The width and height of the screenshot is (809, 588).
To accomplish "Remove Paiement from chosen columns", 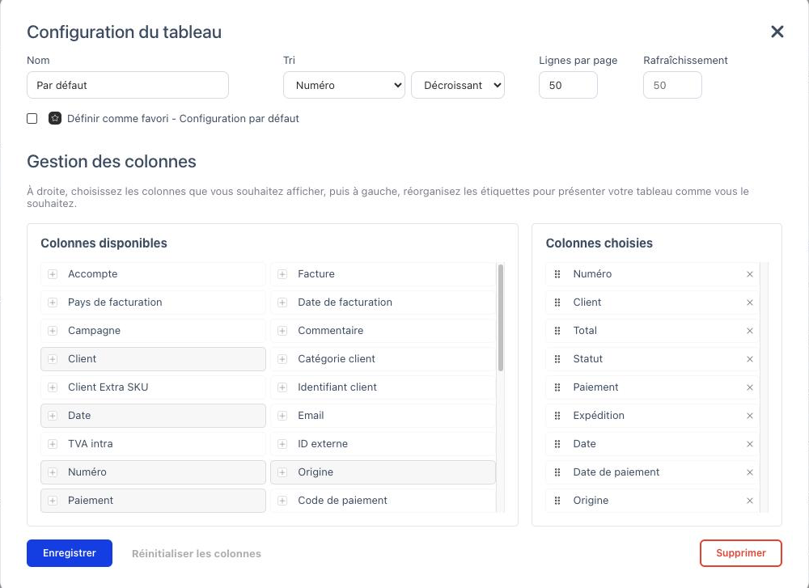I will point(750,387).
